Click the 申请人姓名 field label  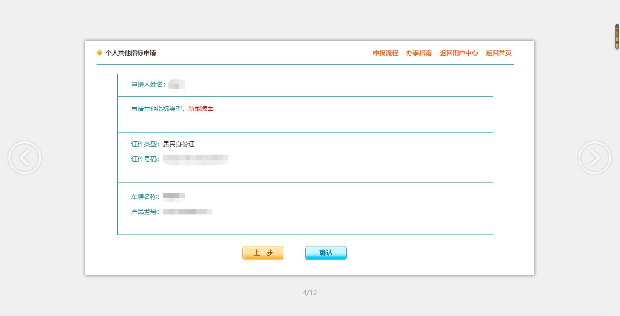[148, 85]
